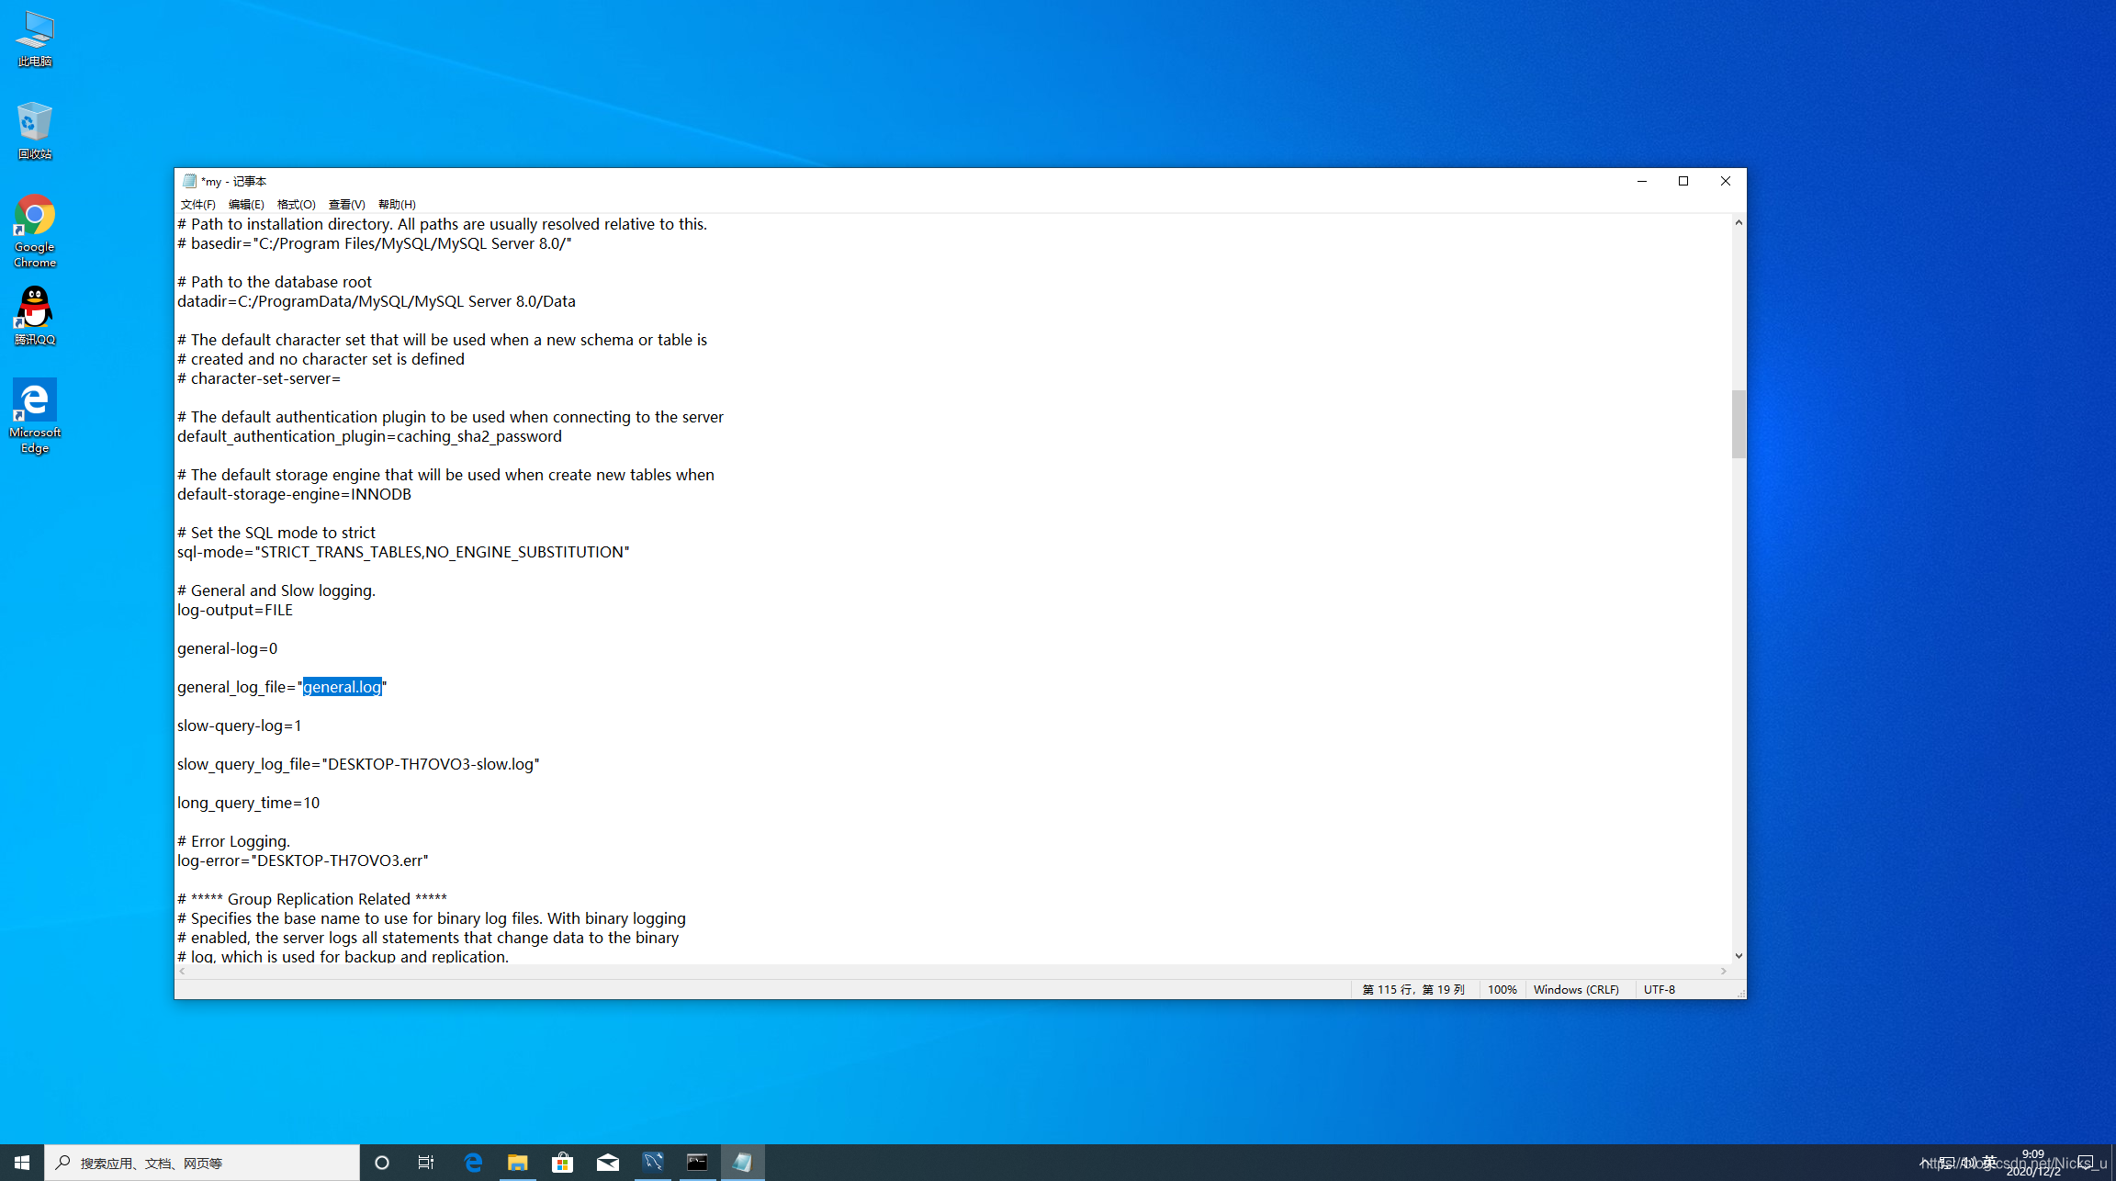Screen dimensions: 2116x1181
Task: Click the taskbar search box
Action: 202,1163
